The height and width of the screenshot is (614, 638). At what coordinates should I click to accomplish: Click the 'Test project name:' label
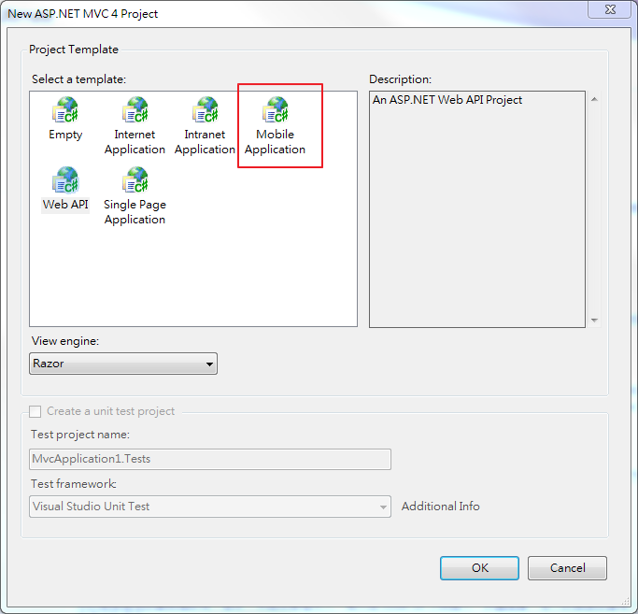80,435
